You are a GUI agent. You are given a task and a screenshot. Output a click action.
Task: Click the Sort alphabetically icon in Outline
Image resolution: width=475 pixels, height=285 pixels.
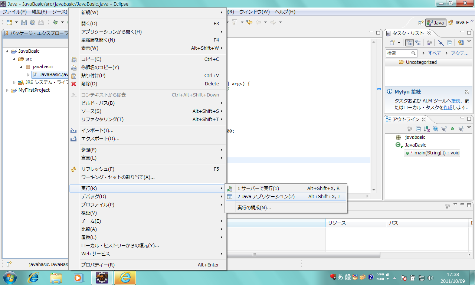point(427,129)
